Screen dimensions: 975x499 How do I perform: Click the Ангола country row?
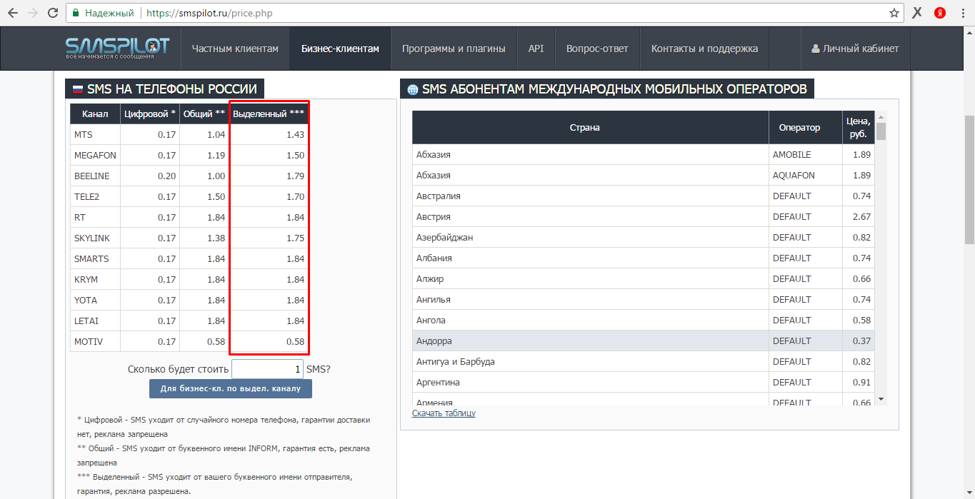pos(644,320)
